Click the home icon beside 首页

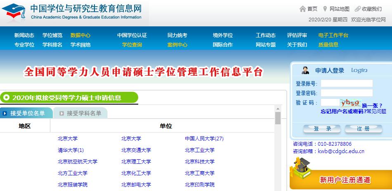302,9
